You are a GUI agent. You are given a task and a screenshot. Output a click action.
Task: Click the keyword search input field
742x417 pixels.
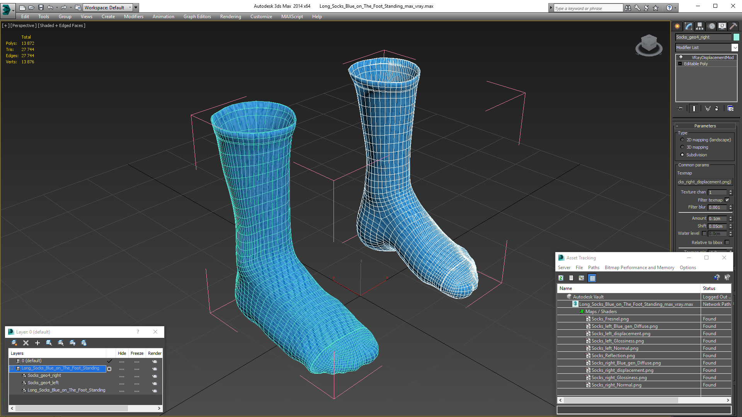click(588, 8)
